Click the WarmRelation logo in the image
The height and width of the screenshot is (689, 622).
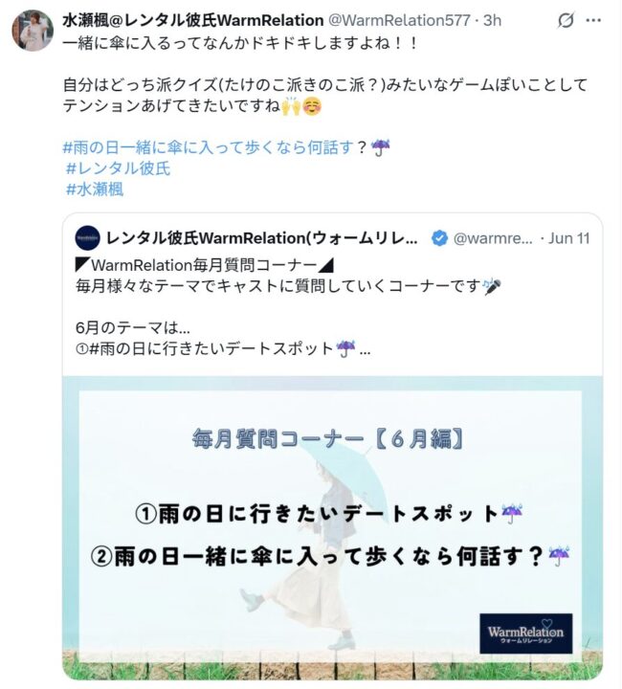pos(525,633)
